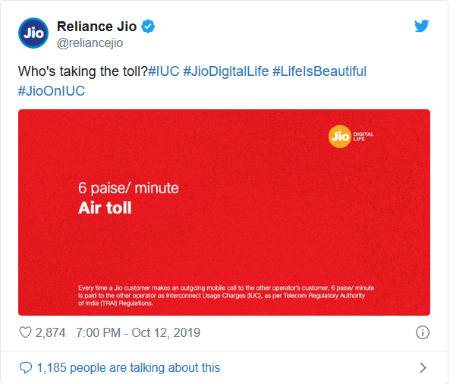Like the tweet using heart icon
472x384 pixels.
[x=25, y=332]
